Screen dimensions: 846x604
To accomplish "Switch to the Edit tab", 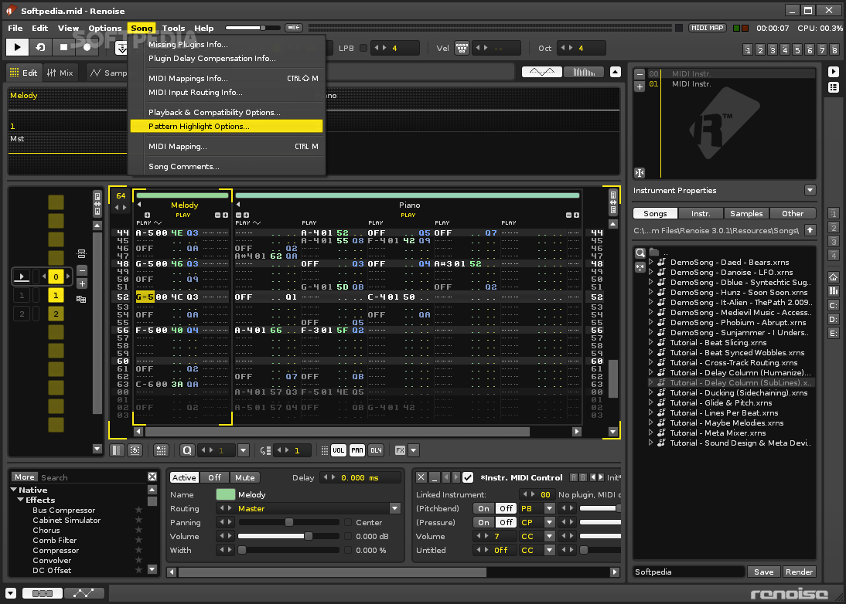I will (24, 73).
